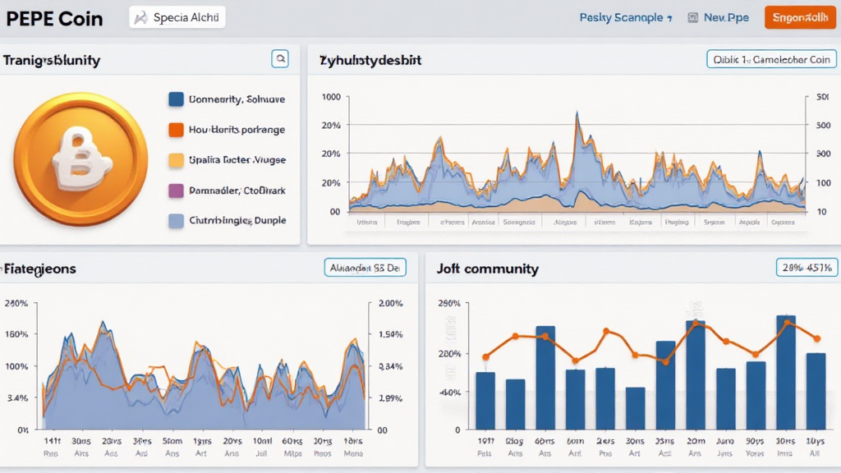
Task: Open the Pesky Scanople dropdown
Action: [x=627, y=17]
